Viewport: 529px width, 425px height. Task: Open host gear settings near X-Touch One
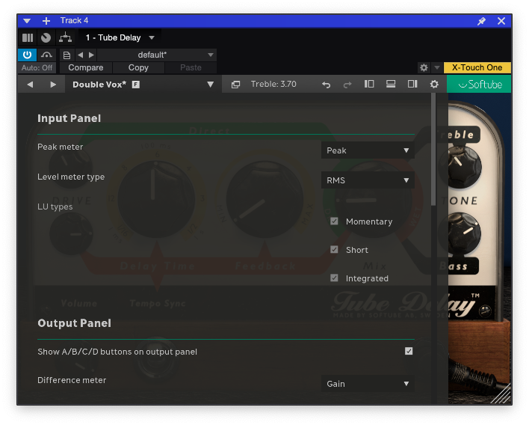[424, 68]
